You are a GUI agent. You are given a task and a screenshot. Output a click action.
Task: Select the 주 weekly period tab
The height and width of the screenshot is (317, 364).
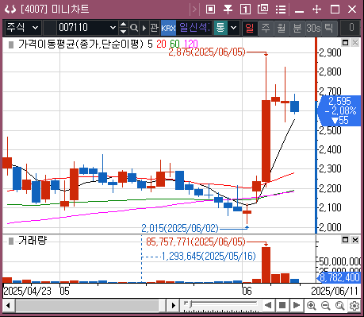(x=266, y=28)
